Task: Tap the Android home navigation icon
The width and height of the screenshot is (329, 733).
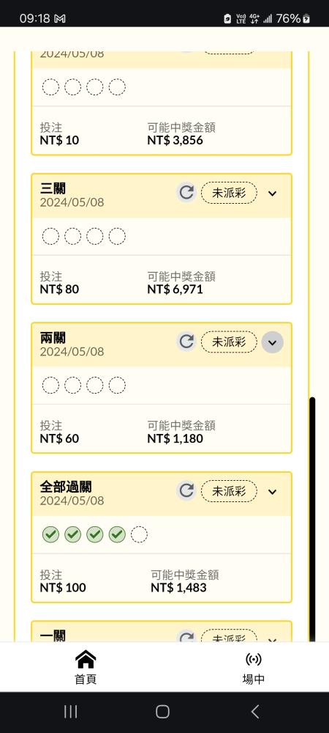Action: pos(162,712)
